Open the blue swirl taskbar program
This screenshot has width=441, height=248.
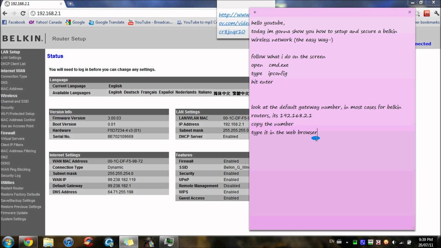coord(109,242)
